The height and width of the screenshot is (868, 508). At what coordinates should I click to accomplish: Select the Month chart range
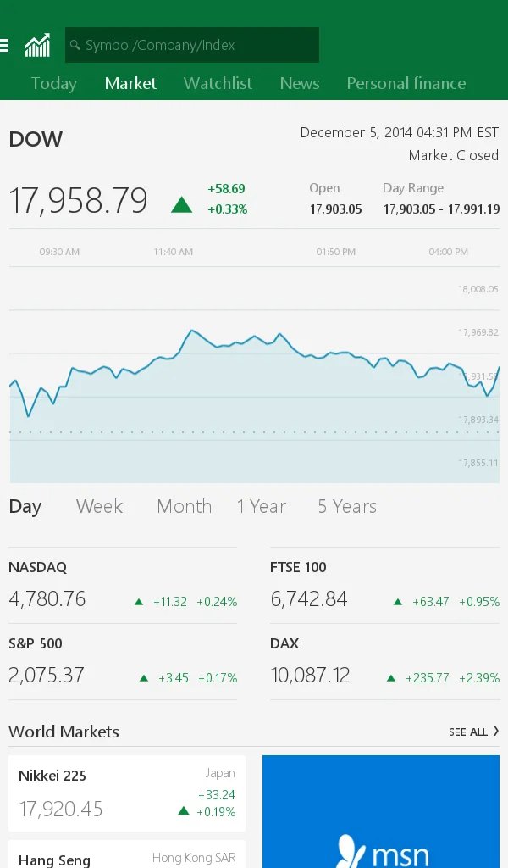pyautogui.click(x=184, y=506)
